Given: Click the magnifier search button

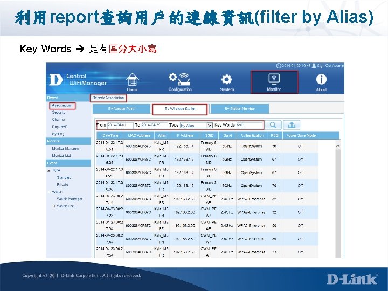Looking at the screenshot, I should (x=273, y=125).
